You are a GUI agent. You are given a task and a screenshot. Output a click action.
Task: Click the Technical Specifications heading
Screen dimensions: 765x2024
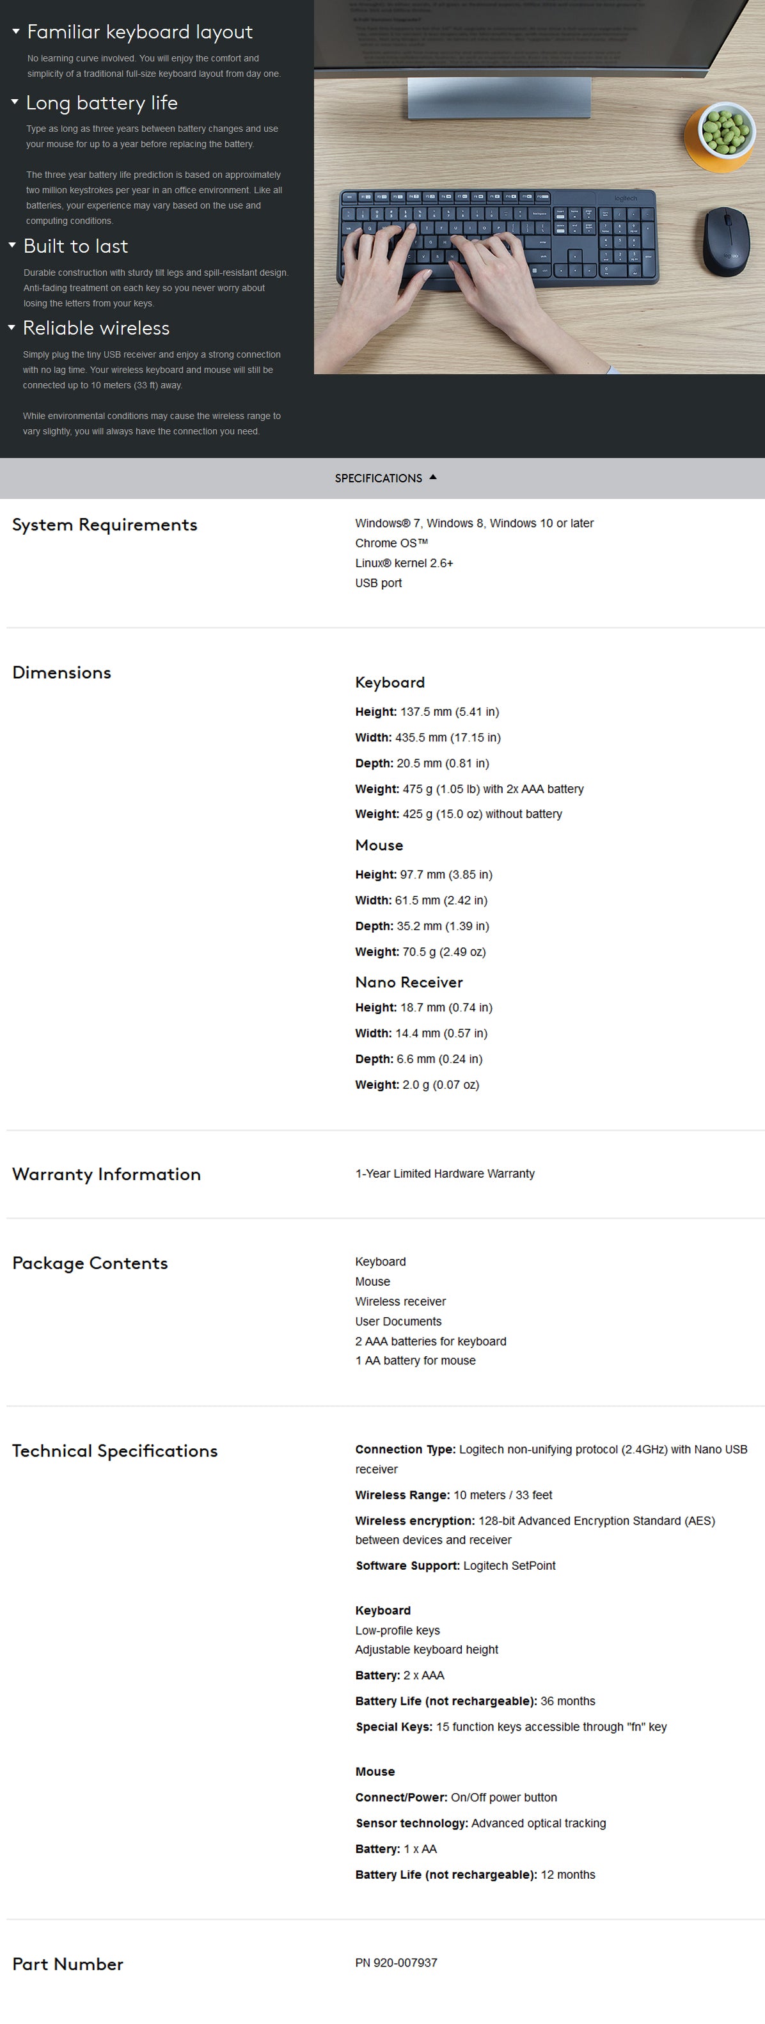click(114, 1450)
